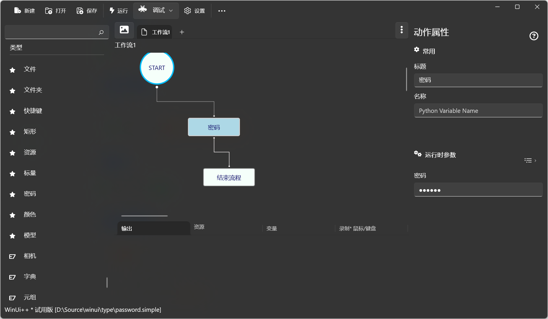Open the help question mark icon
548x319 pixels.
534,36
